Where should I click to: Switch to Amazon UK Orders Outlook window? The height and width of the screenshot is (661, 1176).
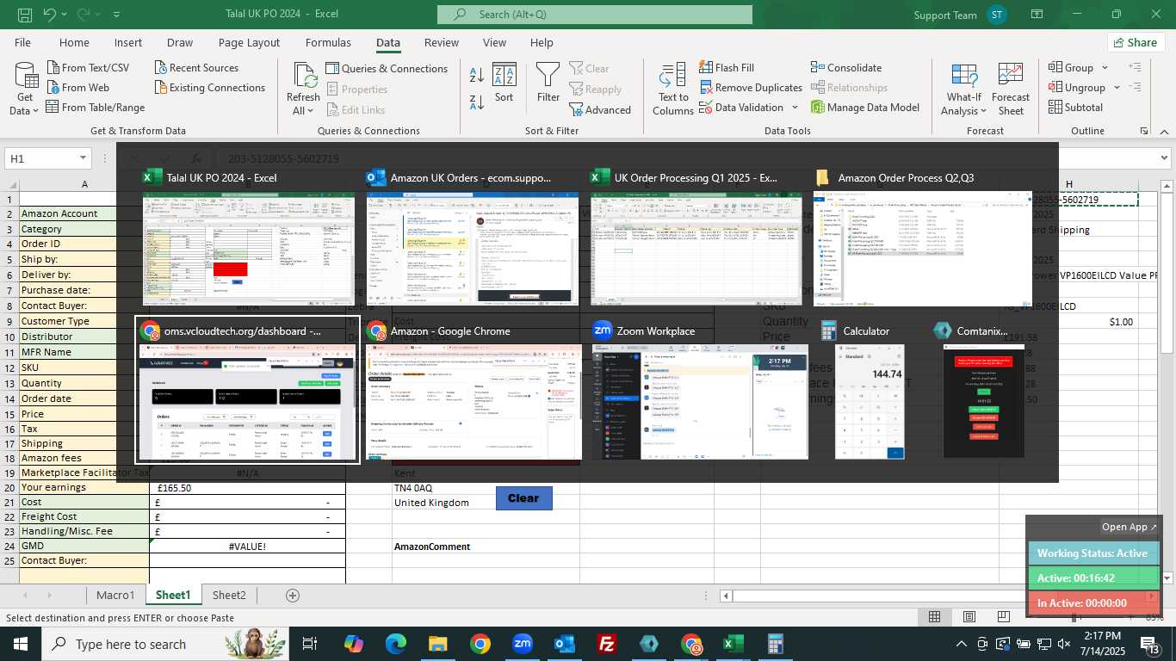[x=473, y=250]
